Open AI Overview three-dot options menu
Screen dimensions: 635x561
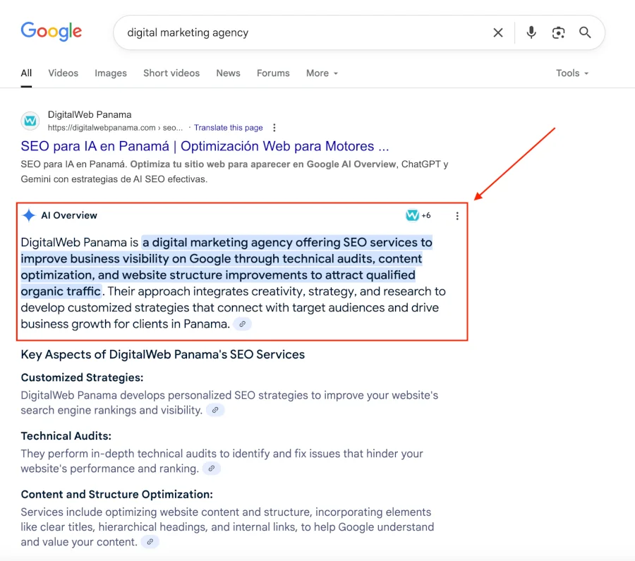pyautogui.click(x=457, y=216)
